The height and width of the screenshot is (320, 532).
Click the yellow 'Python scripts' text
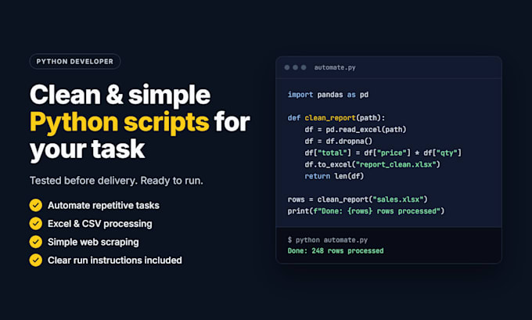120,122
